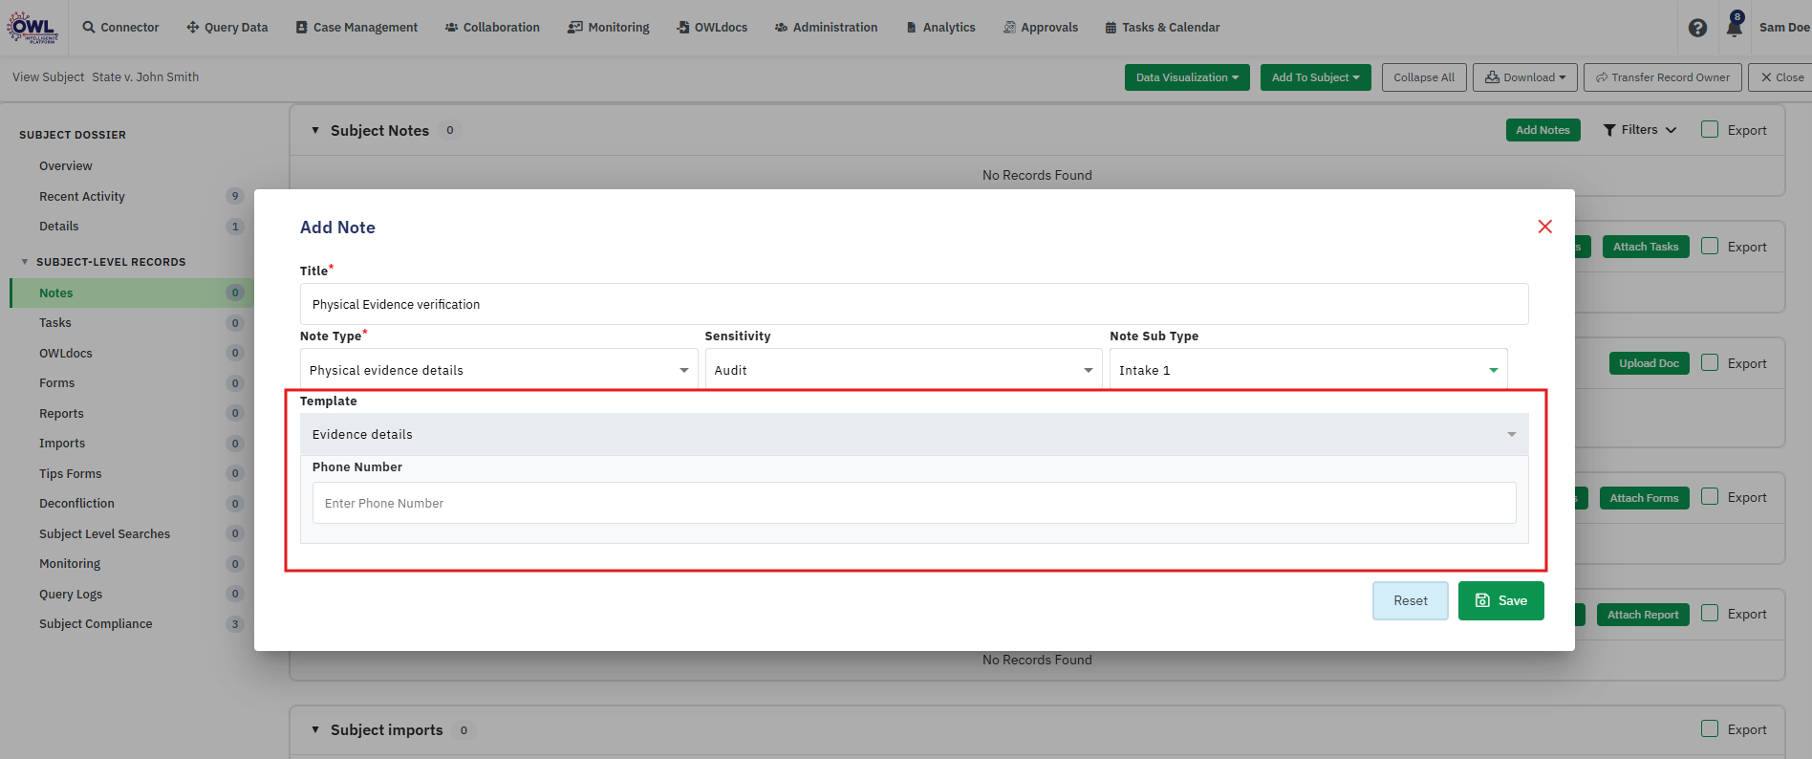Open the Case Management menu
Screen dimensions: 1812x759
click(356, 27)
